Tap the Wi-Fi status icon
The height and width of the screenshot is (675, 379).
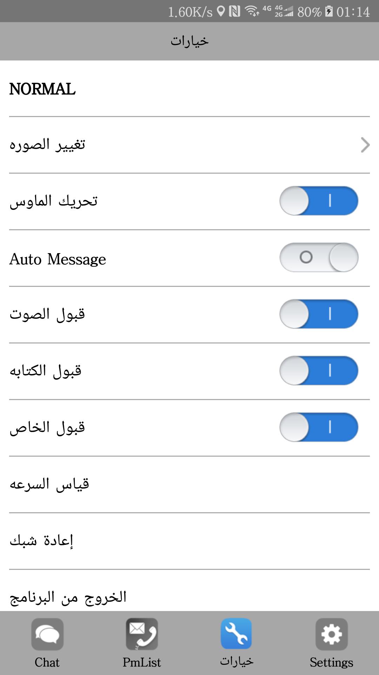[252, 12]
